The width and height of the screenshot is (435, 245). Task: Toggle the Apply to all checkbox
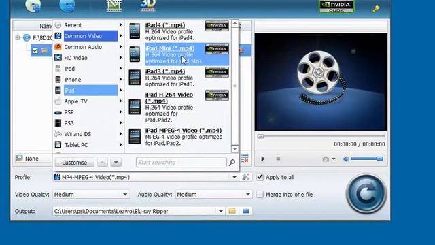[260, 177]
